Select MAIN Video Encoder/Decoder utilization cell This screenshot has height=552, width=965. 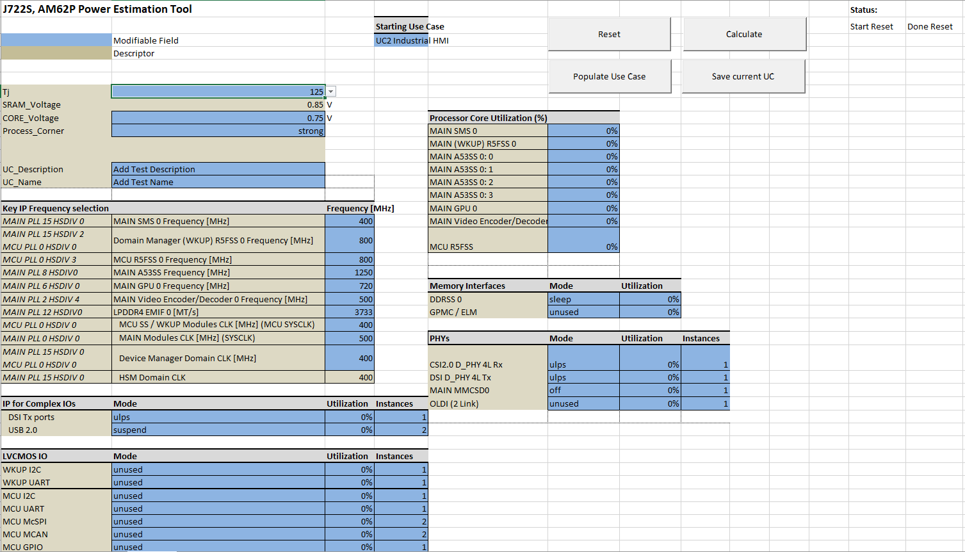pyautogui.click(x=583, y=221)
